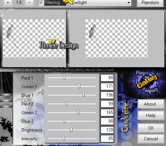Viewport: 166px width, 146px height.
Task: Open the About dialog
Action: (x=151, y=104)
